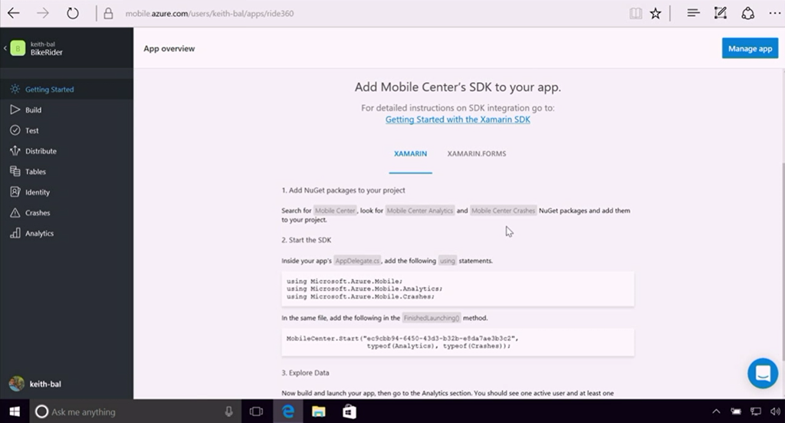Image resolution: width=785 pixels, height=423 pixels.
Task: Select the XAMARIN tab
Action: coord(410,154)
